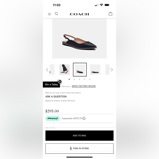The width and height of the screenshot is (159, 159).
Task: Show next thumbnails with right chevron
Action: (x=112, y=70)
